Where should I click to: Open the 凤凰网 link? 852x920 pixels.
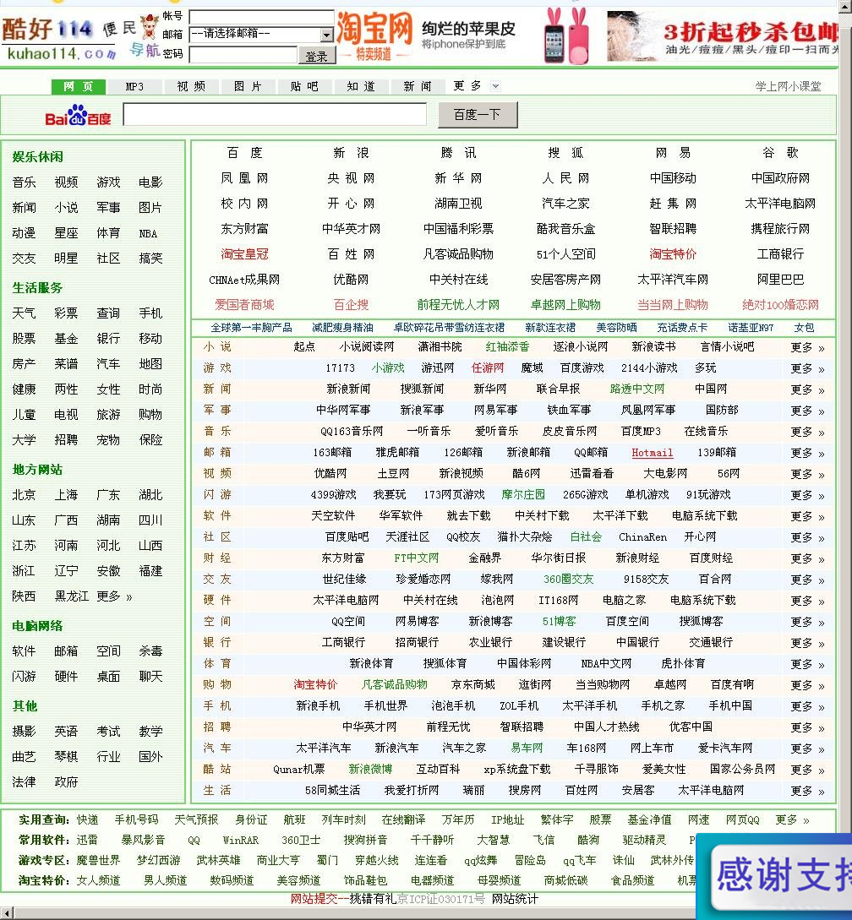coord(244,178)
